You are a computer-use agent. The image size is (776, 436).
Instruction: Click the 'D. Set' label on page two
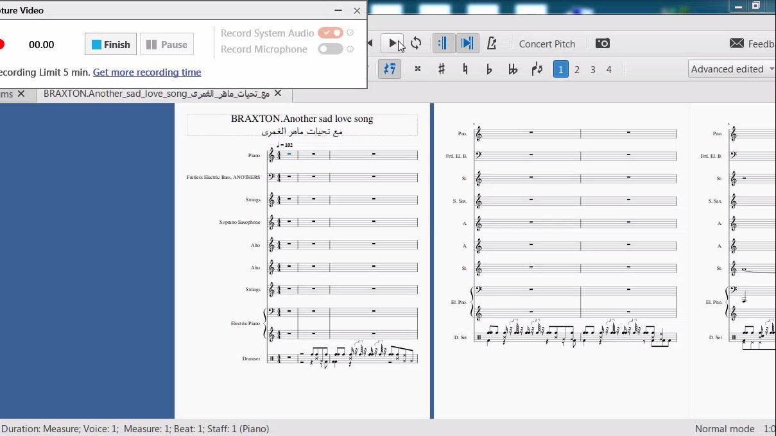(461, 337)
